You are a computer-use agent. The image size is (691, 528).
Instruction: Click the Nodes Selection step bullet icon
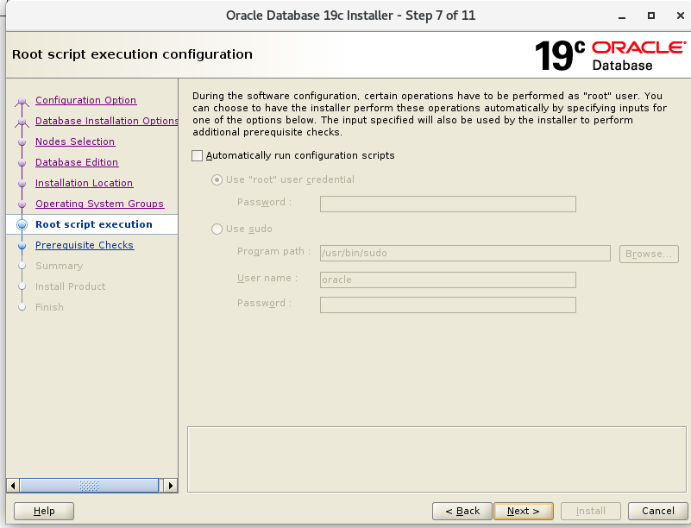[x=22, y=142]
